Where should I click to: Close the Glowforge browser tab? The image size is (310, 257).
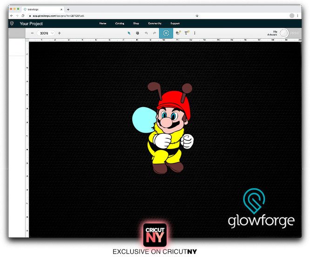[61, 9]
